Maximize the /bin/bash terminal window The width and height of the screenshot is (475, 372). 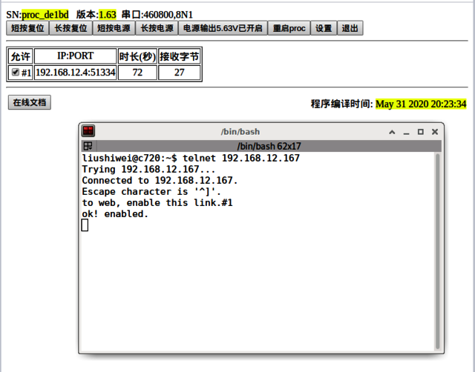[x=421, y=132]
